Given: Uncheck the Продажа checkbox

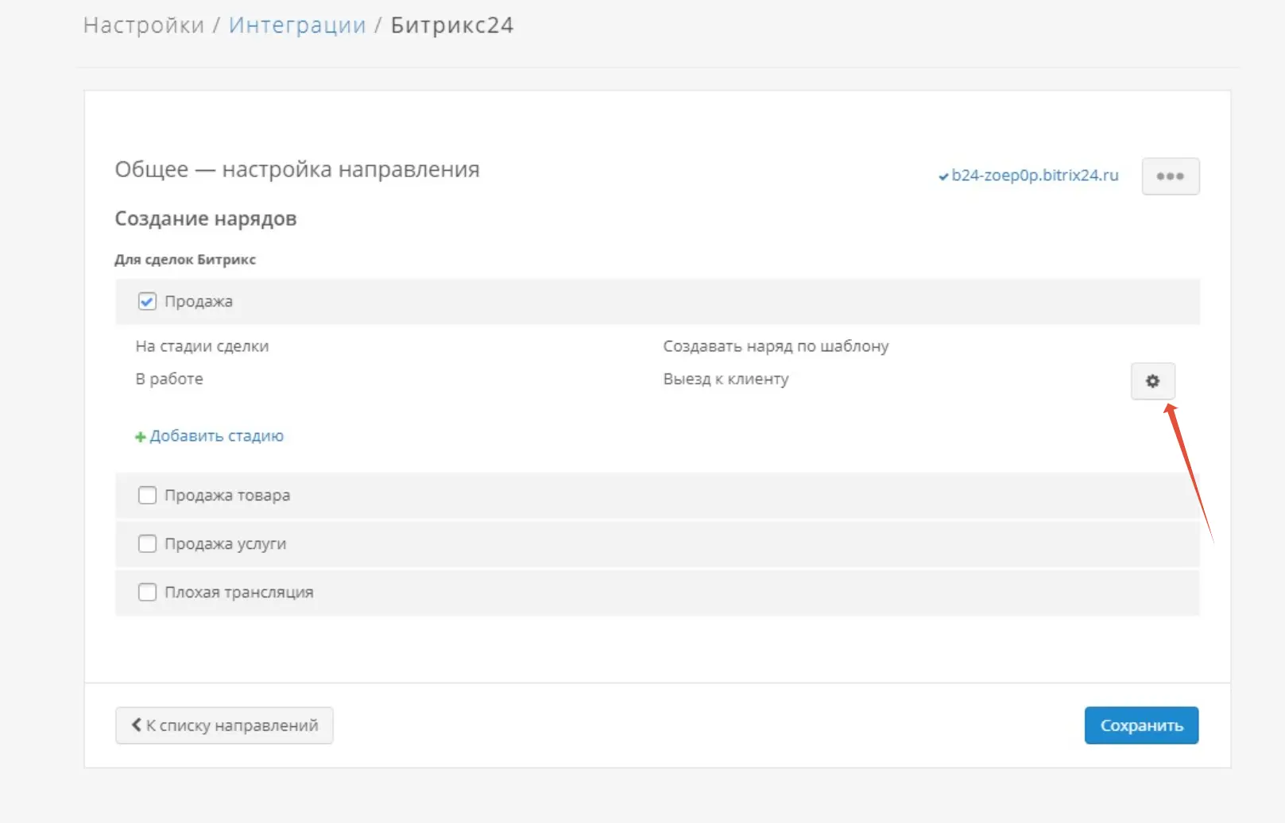Looking at the screenshot, I should [x=147, y=301].
